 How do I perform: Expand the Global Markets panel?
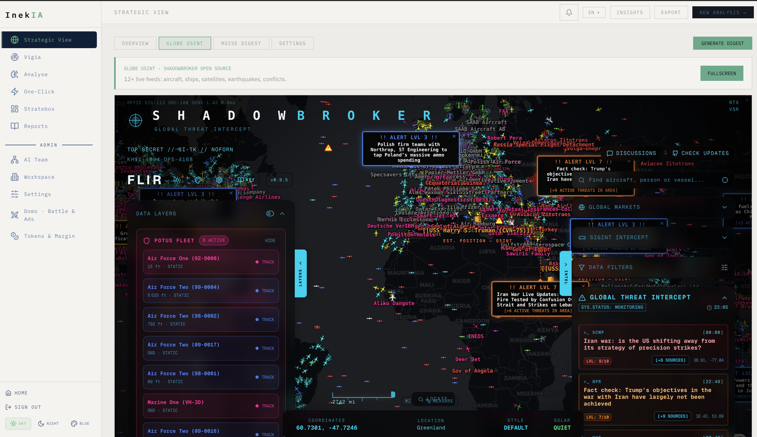point(724,207)
